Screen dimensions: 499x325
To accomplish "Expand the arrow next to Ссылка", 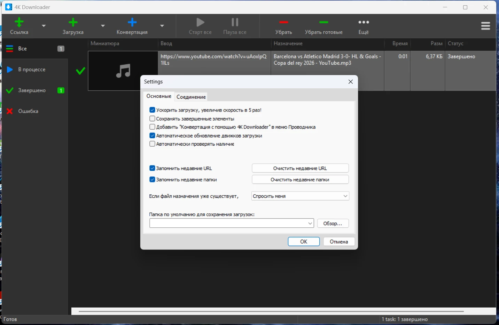I will click(x=44, y=26).
